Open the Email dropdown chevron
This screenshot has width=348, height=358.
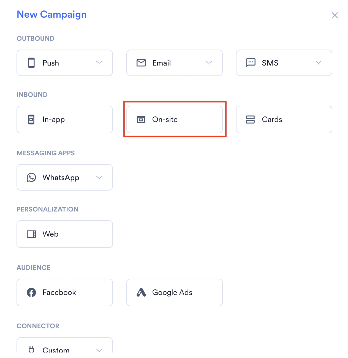pos(209,63)
